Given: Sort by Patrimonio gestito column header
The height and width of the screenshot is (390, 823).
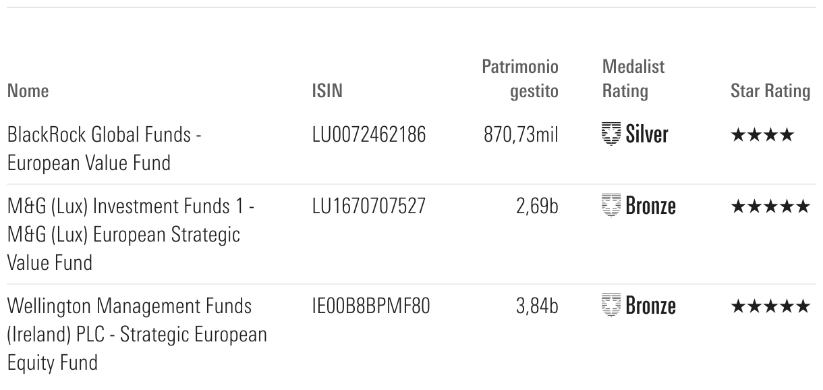Looking at the screenshot, I should 520,79.
